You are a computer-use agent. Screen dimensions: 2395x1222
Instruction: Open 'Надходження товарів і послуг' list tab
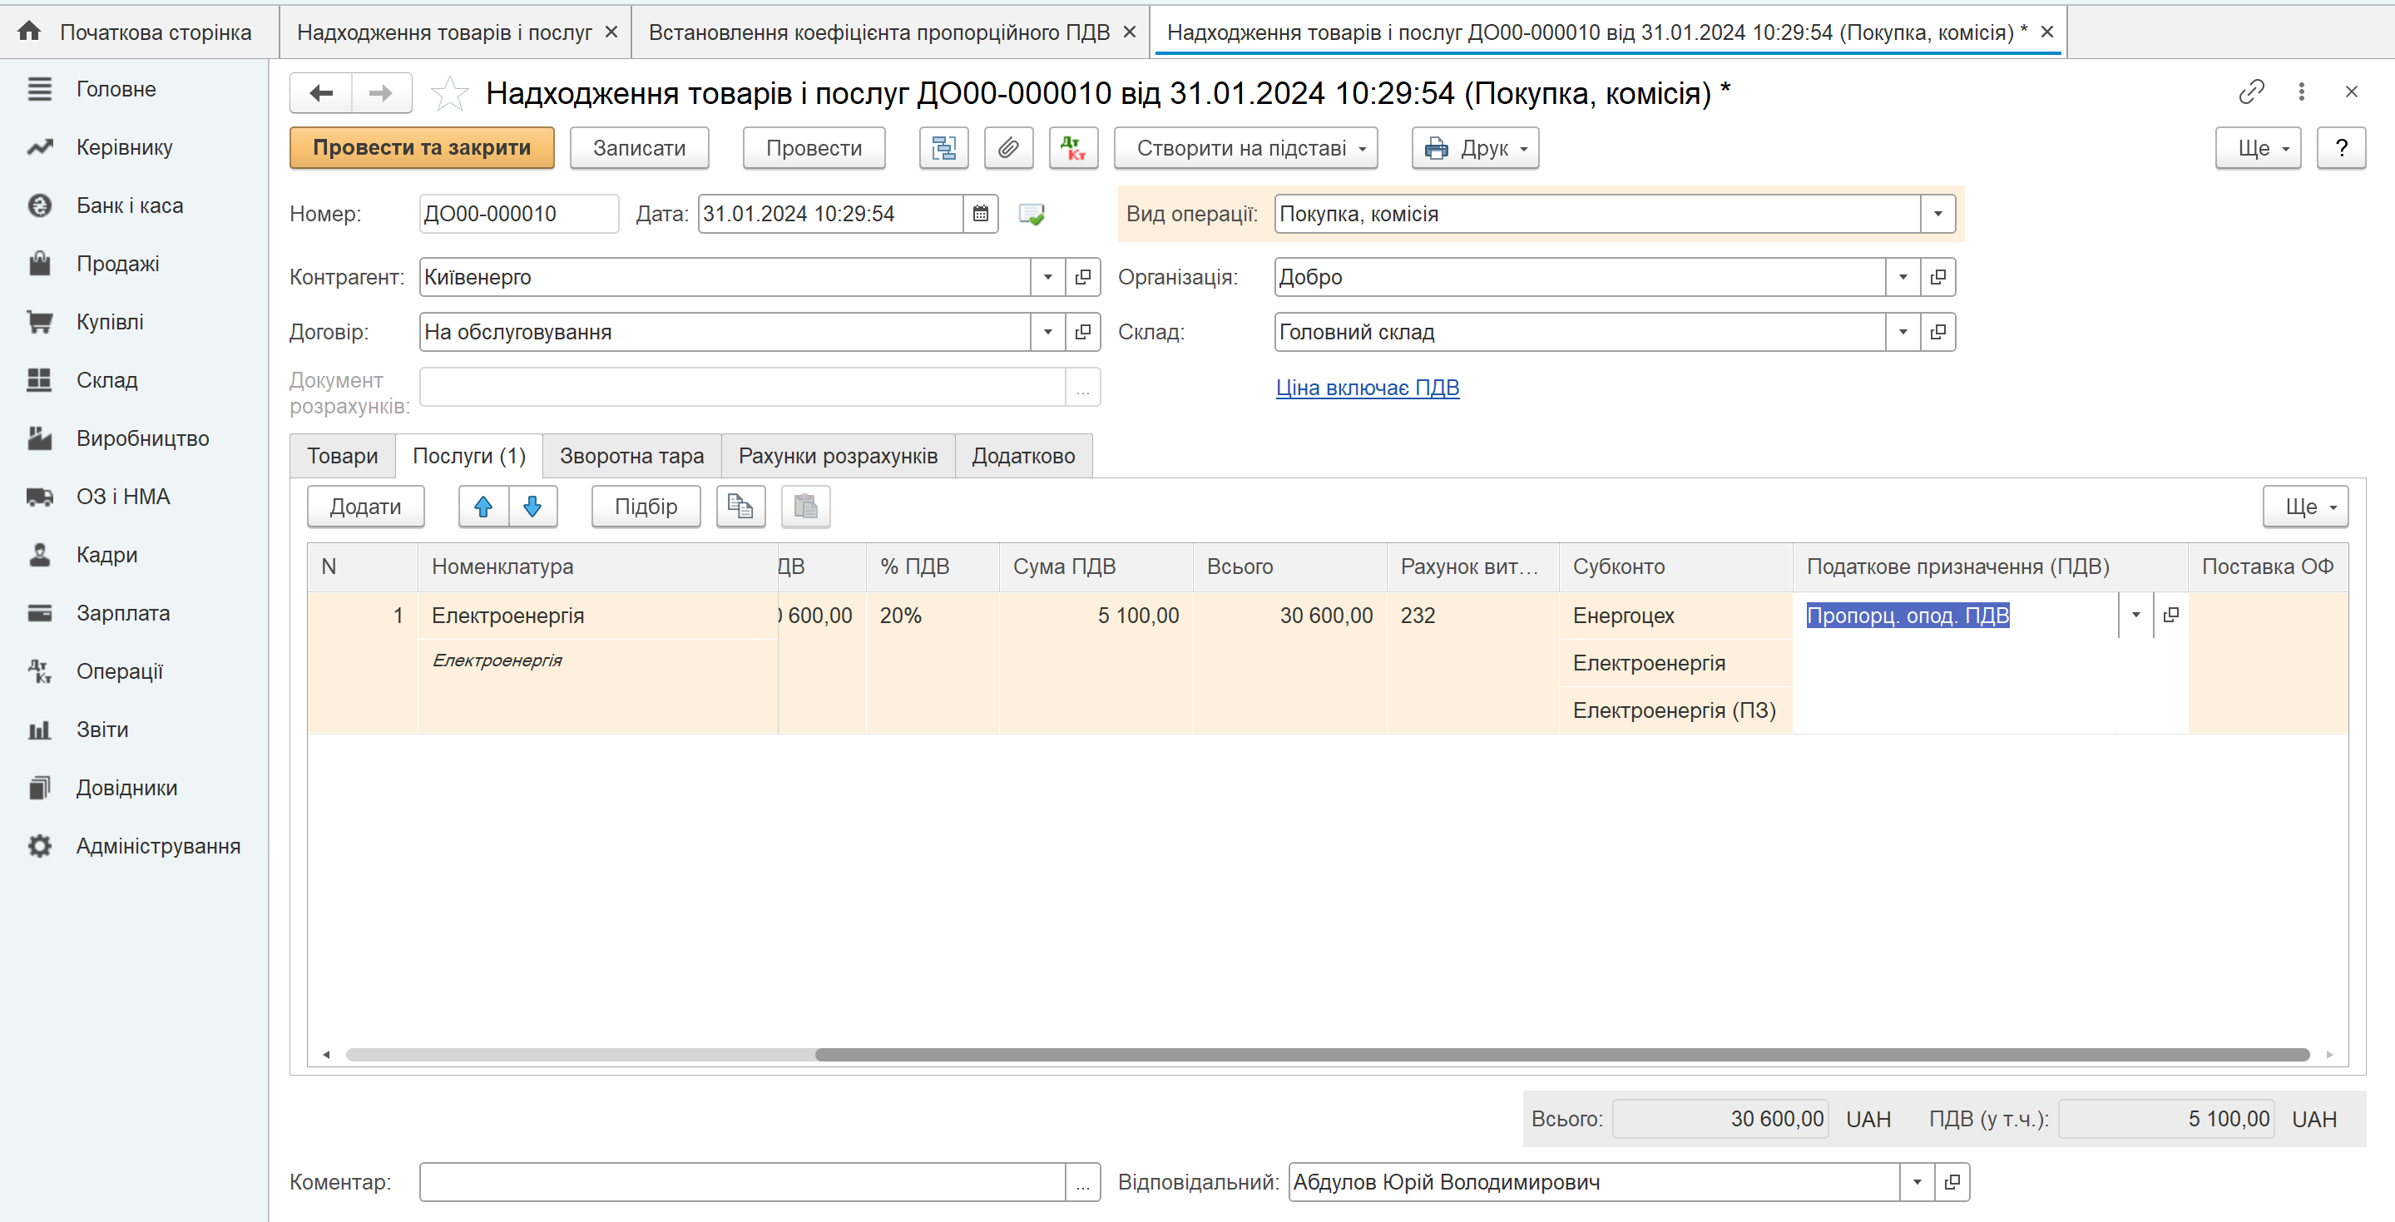[443, 32]
